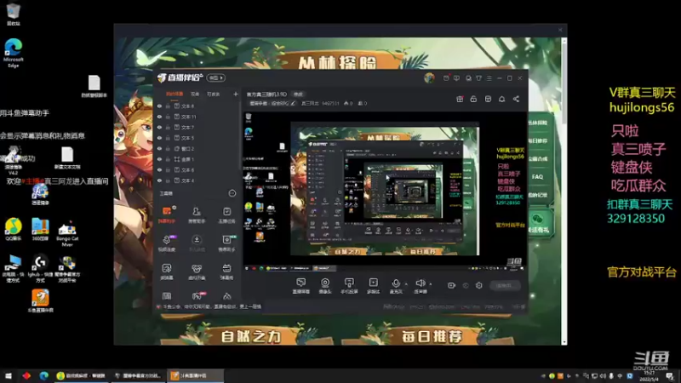Open the Recycle Bin desktop icon
Viewport: 681px width, 383px height.
tap(14, 14)
